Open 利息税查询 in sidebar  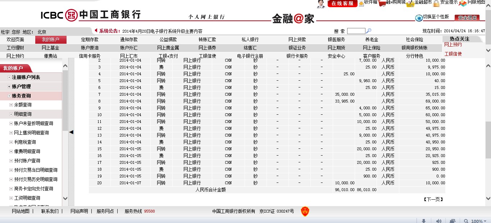(25, 142)
